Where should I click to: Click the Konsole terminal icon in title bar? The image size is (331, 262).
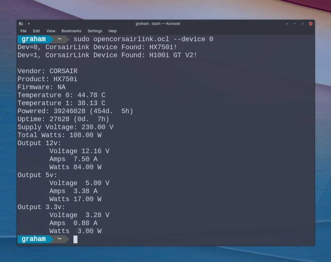(21, 23)
